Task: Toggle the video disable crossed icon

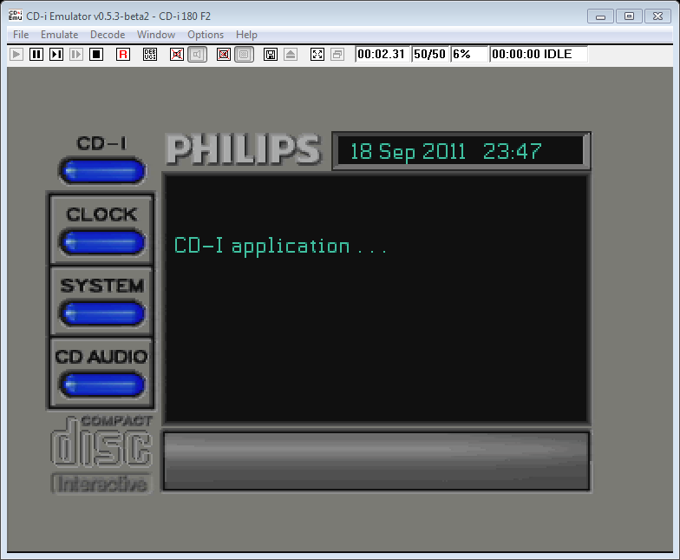Action: click(224, 54)
